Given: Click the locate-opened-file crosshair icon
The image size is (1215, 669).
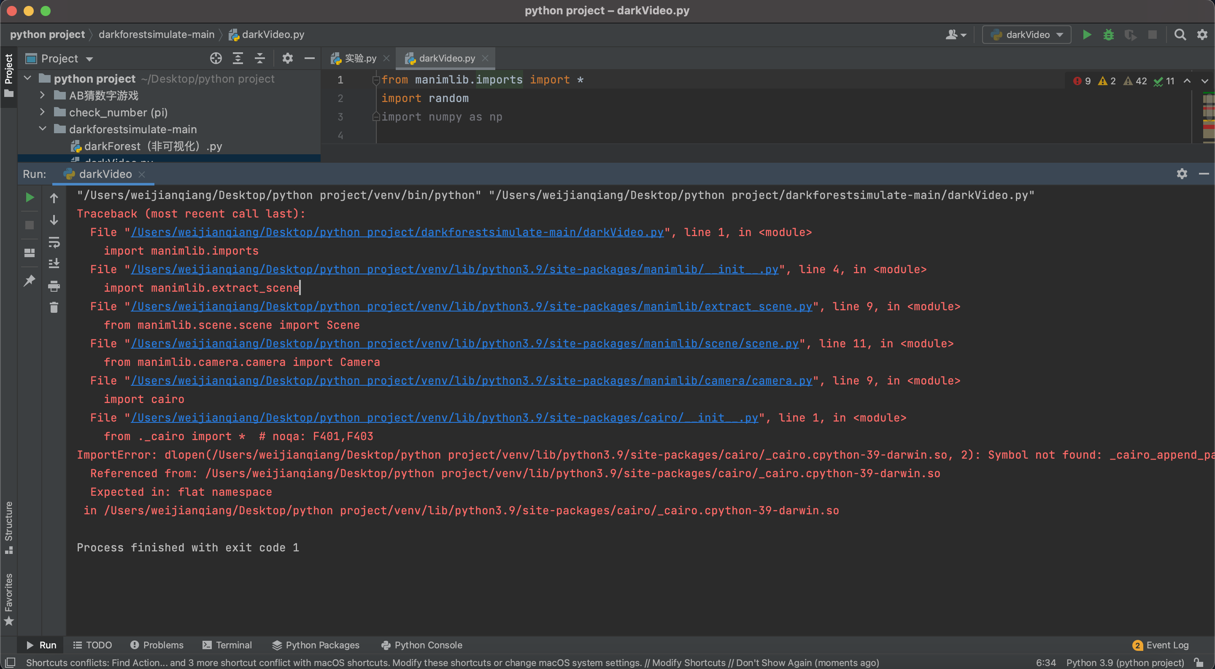Looking at the screenshot, I should pos(216,59).
